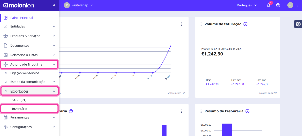
Task: Expand Produtos & Serviços section
Action: pos(30,36)
